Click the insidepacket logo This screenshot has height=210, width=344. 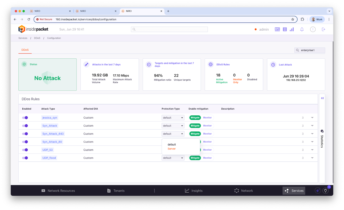(x=33, y=29)
